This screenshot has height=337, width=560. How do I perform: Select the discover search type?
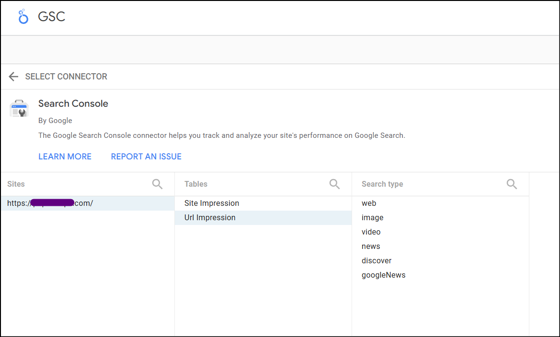pyautogui.click(x=440, y=260)
